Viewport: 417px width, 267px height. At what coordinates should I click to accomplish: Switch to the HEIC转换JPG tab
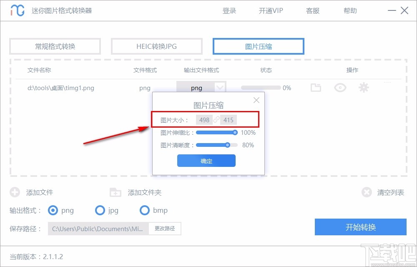pos(156,46)
